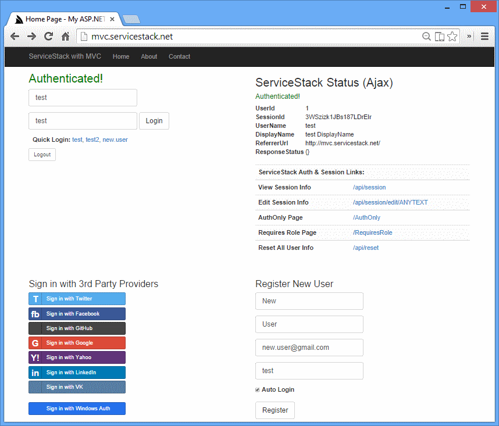
Task: Toggle the Auto Login checkbox
Action: (258, 389)
